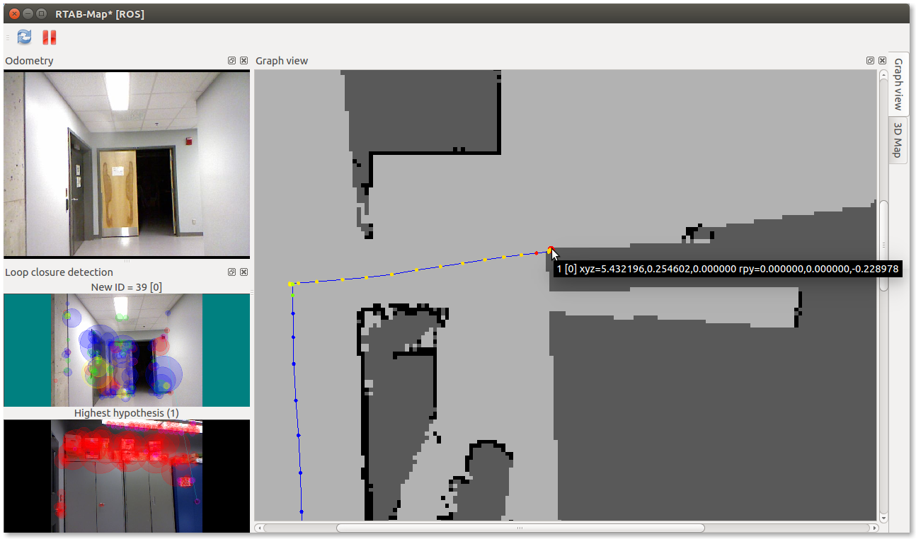
Task: Click the scroll up arrow in graph view
Action: 883,74
